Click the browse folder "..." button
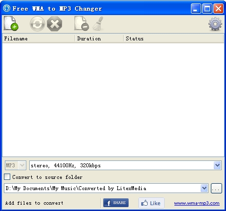This screenshot has width=226, height=211. coord(216,188)
